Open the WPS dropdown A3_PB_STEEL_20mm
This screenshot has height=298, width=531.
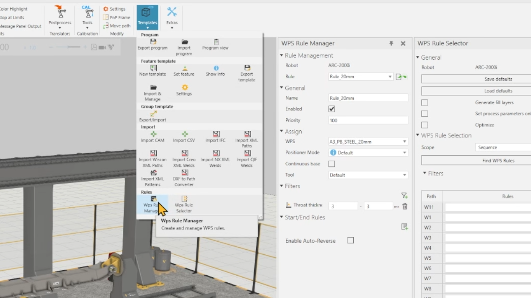(x=368, y=141)
